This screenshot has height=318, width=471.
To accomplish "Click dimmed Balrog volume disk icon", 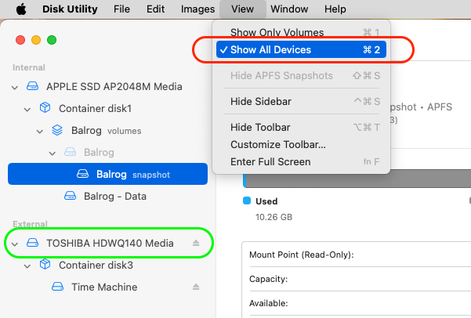I will [70, 152].
